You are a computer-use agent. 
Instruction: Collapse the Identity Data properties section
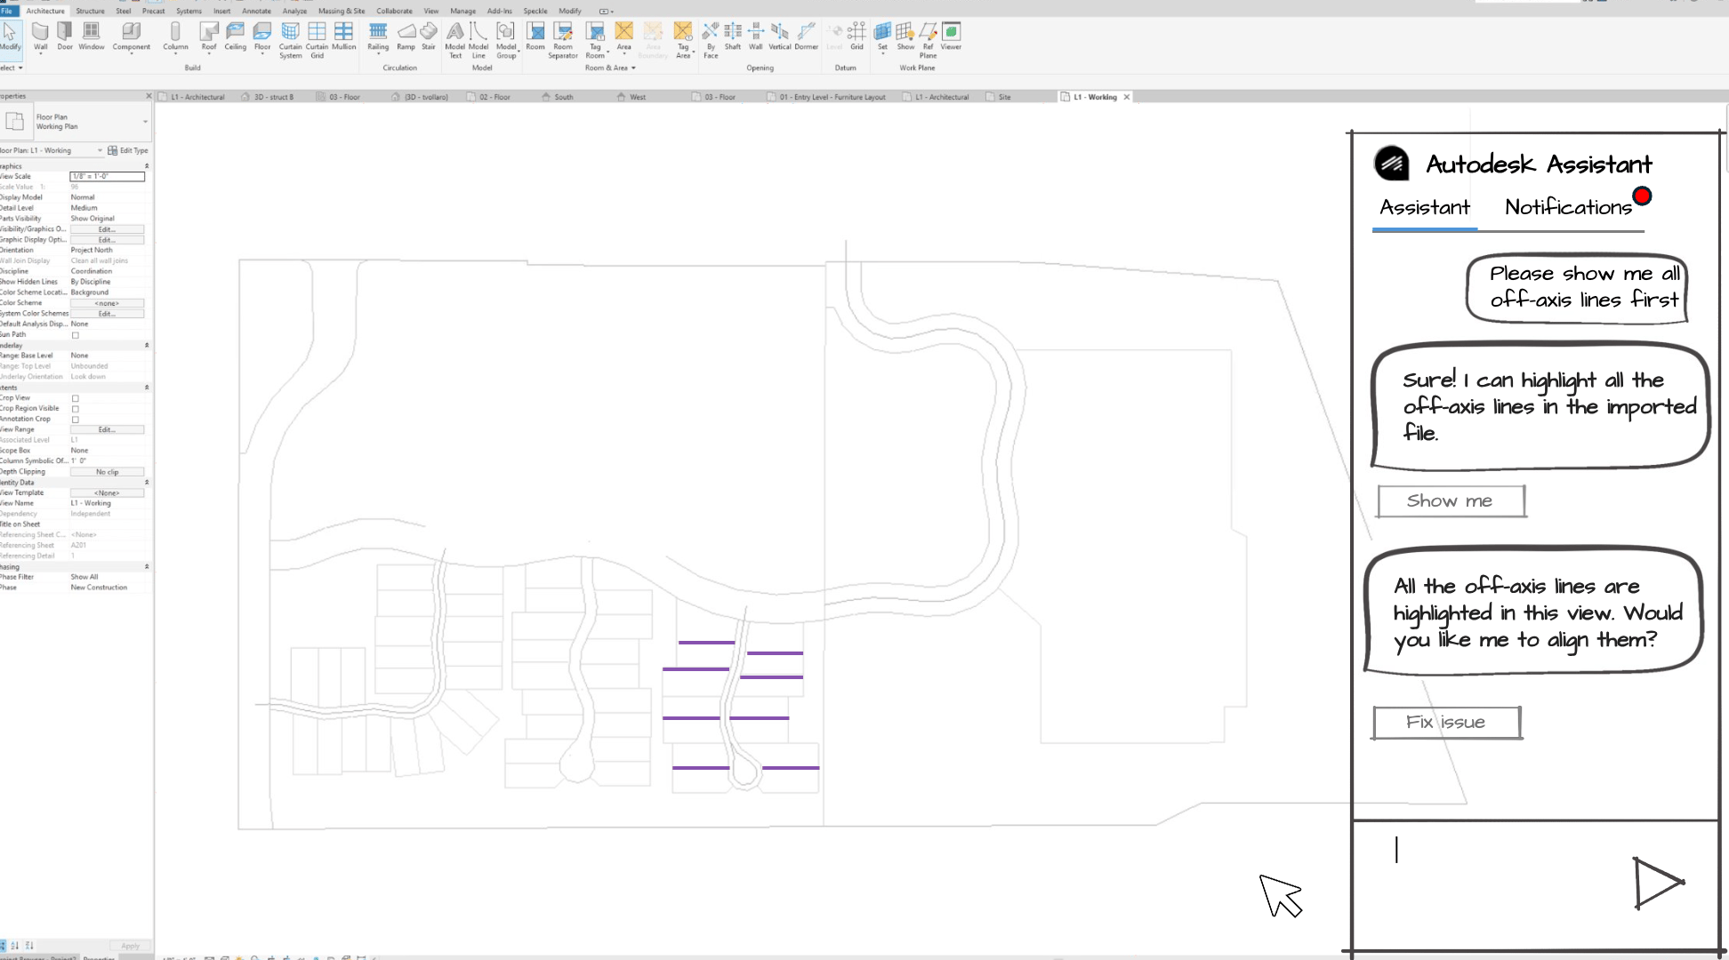coord(147,483)
